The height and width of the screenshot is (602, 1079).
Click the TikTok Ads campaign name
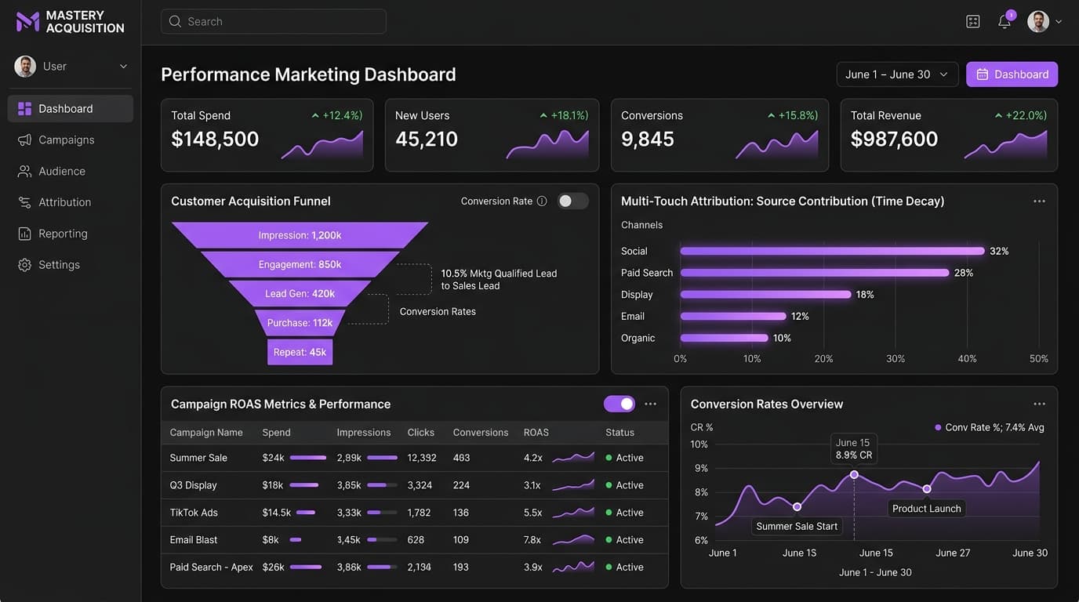coord(194,513)
